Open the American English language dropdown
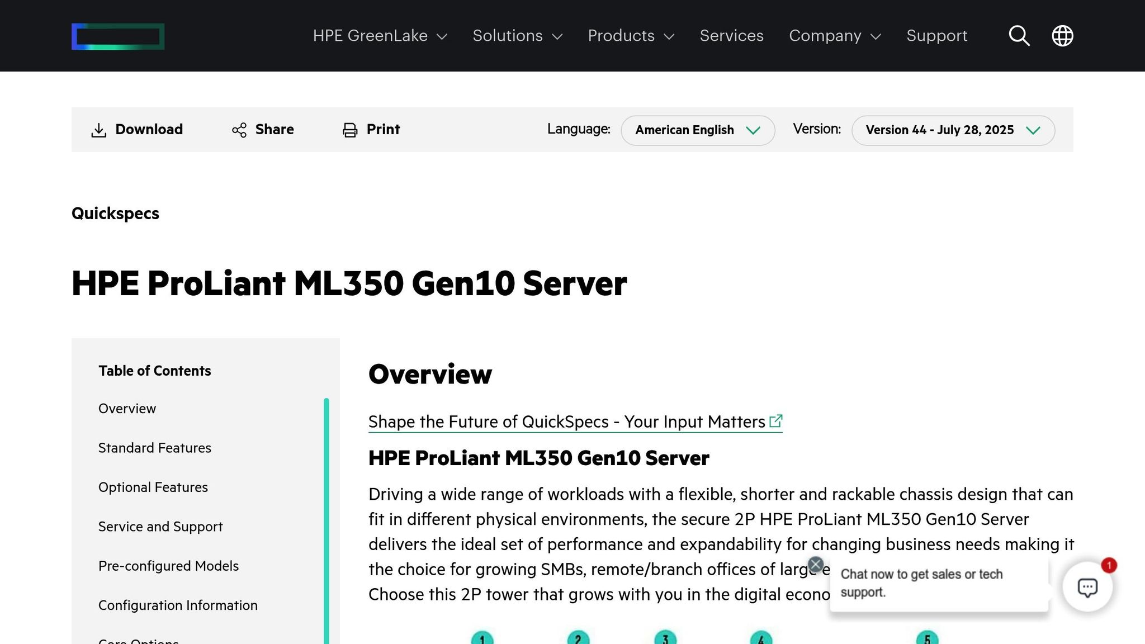Screen dimensions: 1145x644 pos(698,130)
